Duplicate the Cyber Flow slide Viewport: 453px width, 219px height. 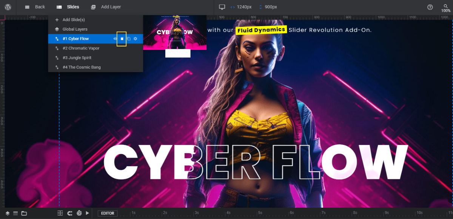pos(129,39)
